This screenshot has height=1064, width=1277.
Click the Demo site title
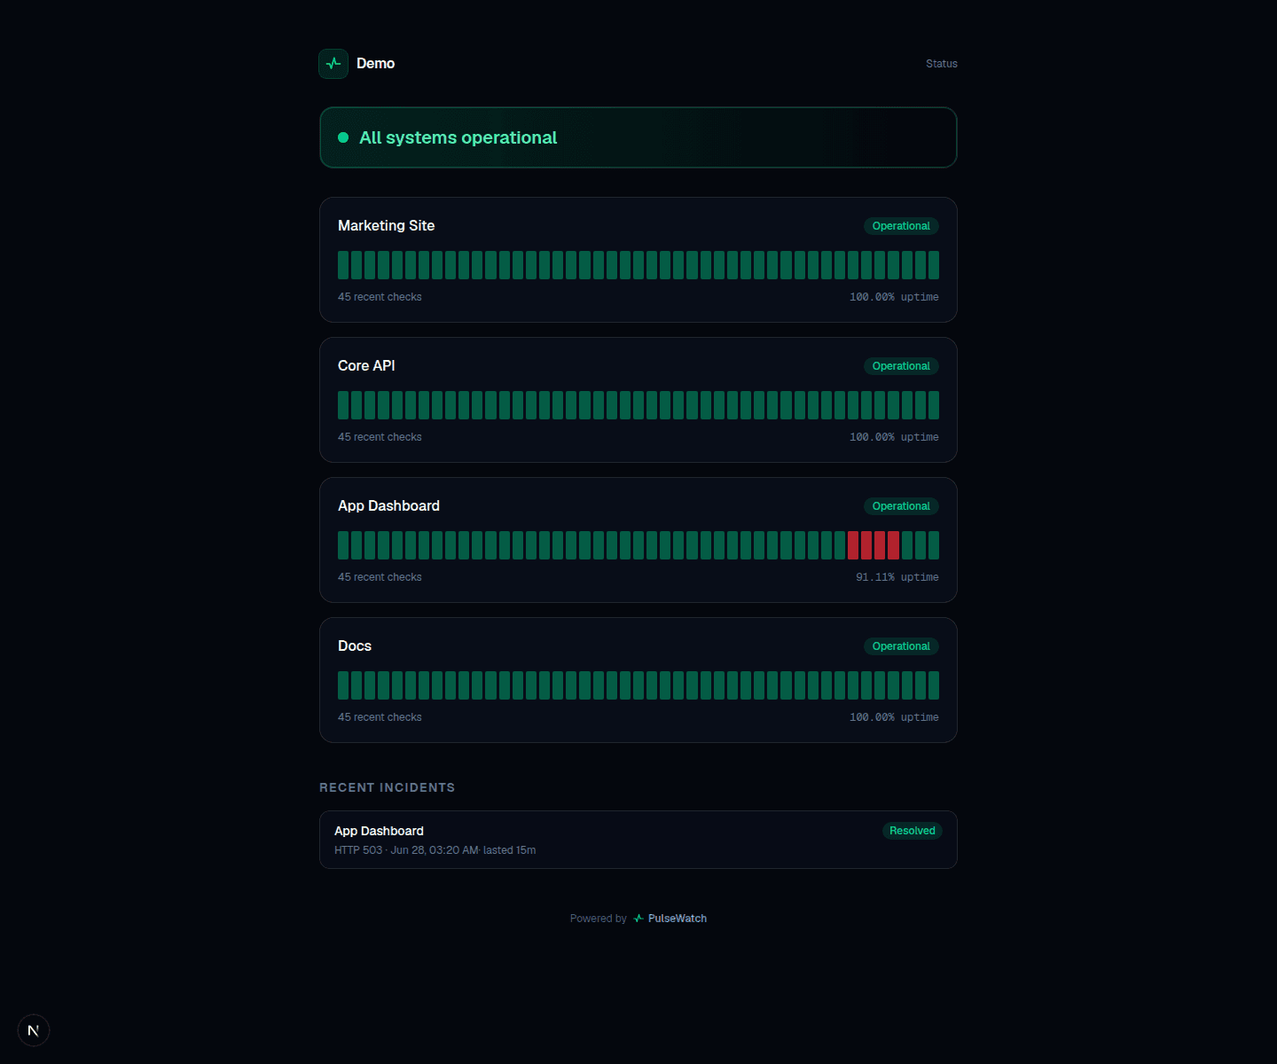point(376,64)
